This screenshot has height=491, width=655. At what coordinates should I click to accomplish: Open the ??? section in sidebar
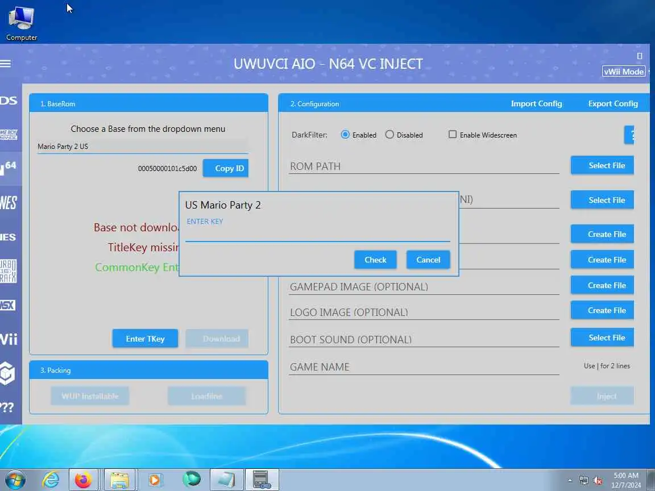pos(7,407)
